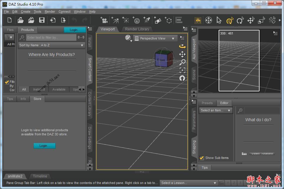Click the Login button in Store pane
The height and width of the screenshot is (189, 284).
click(44, 146)
